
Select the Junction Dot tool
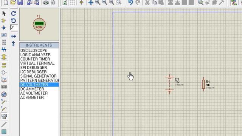[x=4, y=28]
